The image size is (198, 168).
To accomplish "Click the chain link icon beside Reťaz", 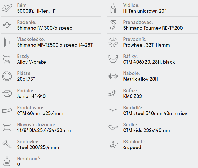I will (x=113, y=93).
